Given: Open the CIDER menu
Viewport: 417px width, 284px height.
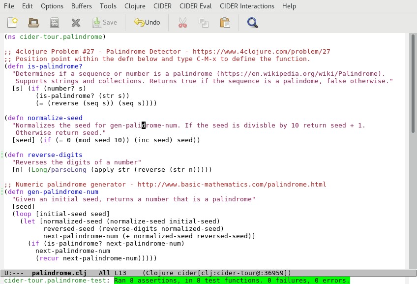Looking at the screenshot, I should [162, 6].
